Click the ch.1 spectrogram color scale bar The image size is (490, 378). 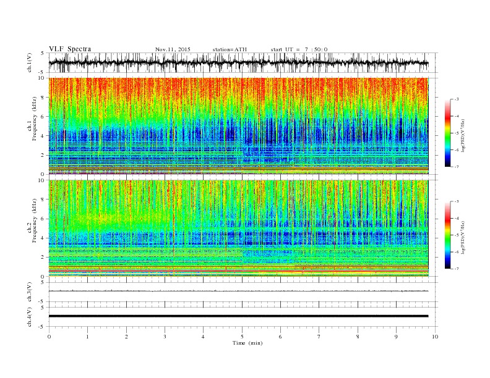click(447, 133)
